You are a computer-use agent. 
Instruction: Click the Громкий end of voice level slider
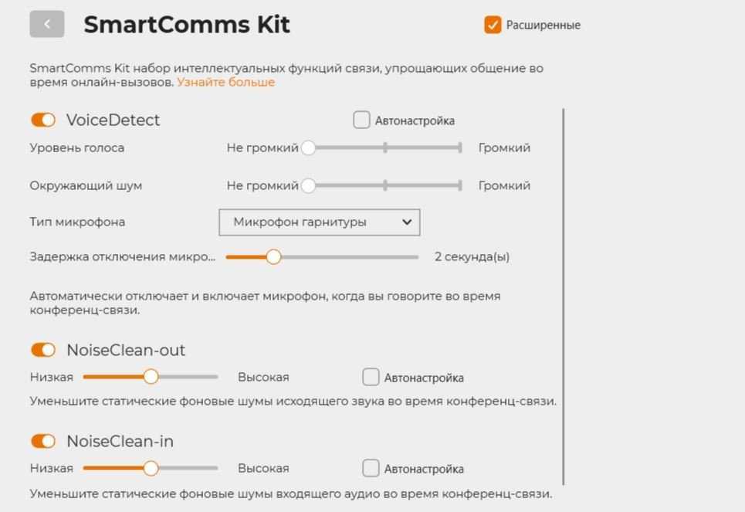(x=460, y=147)
